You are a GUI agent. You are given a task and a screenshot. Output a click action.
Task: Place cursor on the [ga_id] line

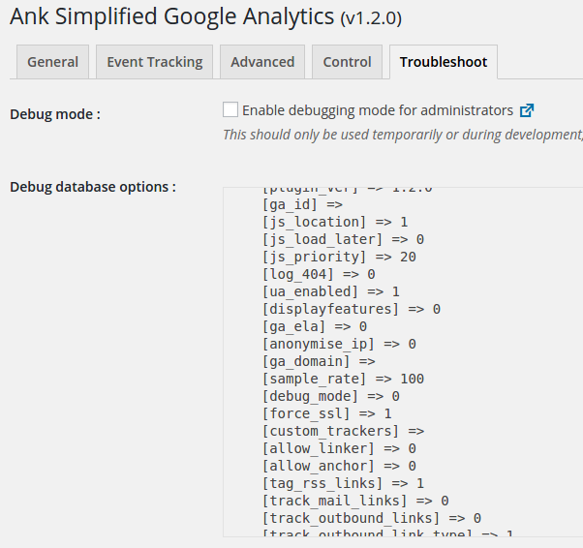pos(302,204)
